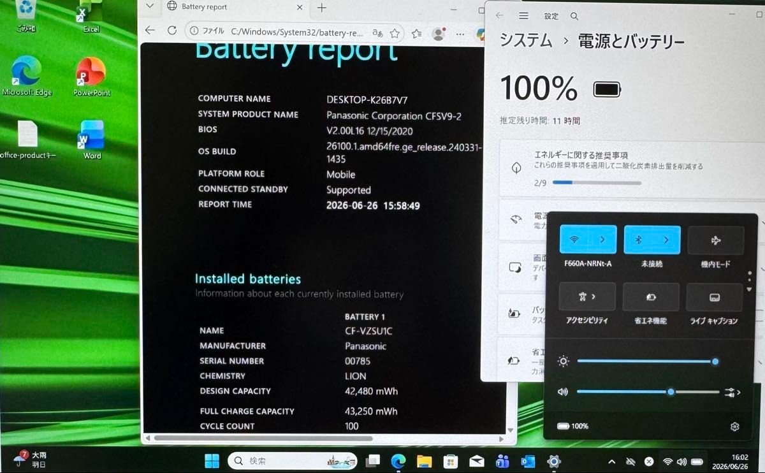This screenshot has height=473, width=765.
Task: Switch to Settings app on taskbar
Action: [554, 460]
